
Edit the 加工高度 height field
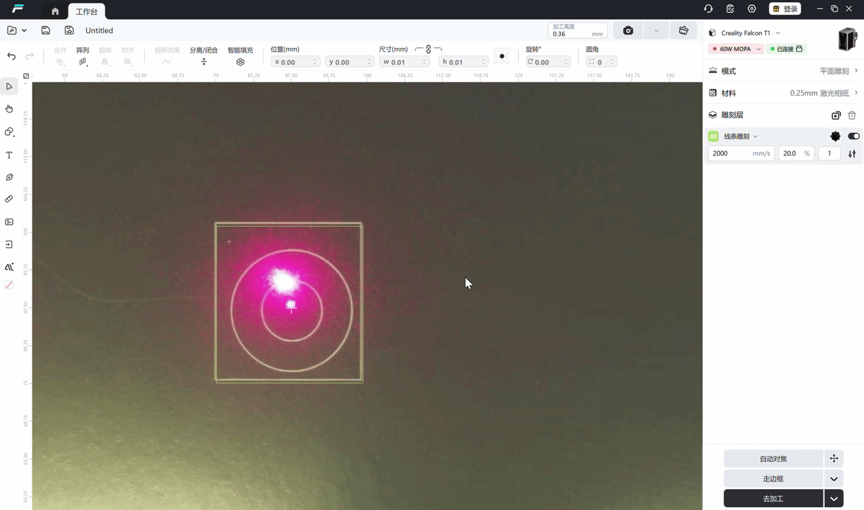[578, 30]
